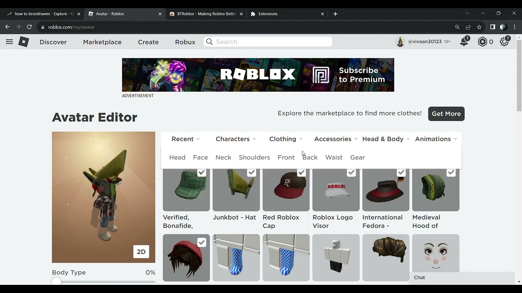Click the user avatar headshot icon

[x=400, y=42]
